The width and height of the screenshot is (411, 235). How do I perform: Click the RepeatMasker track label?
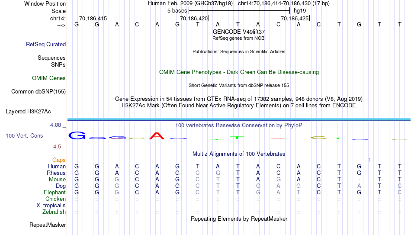click(x=48, y=225)
